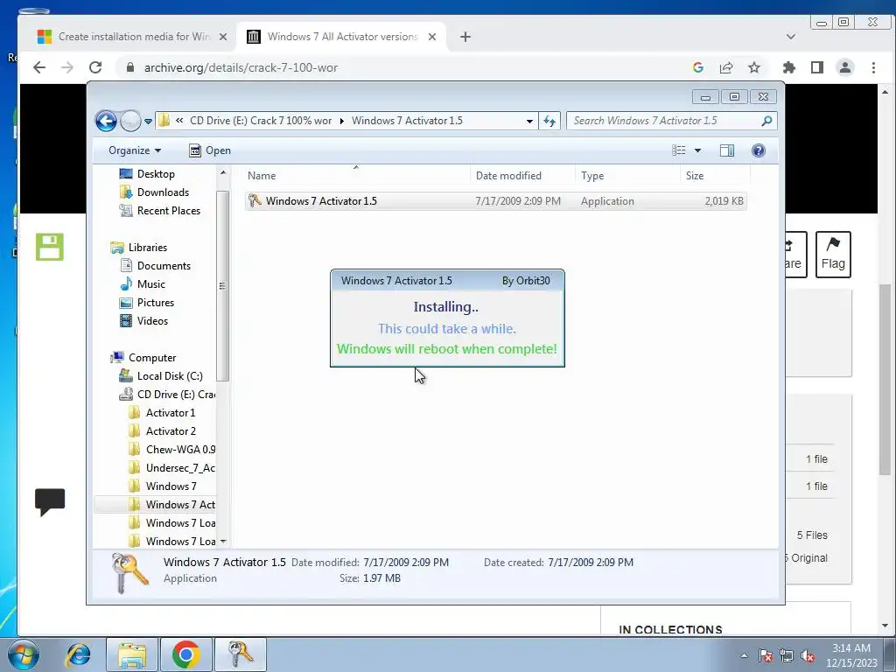Click the breadcrumb arrow after CD Drive
Image resolution: width=896 pixels, height=672 pixels.
pos(342,121)
